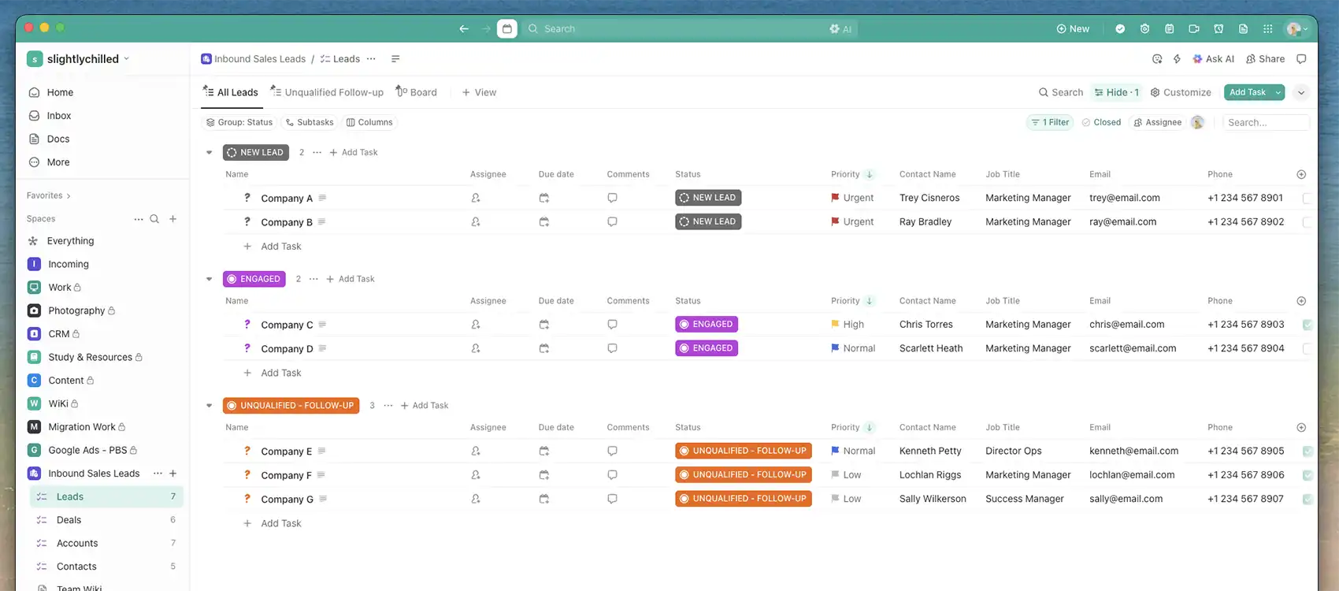Open Ask AI assistant

pos(1213,59)
